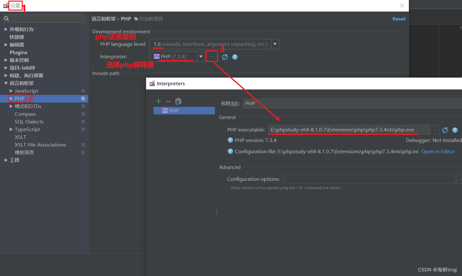
Task: Expand the 工具 settings group
Action: pos(6,160)
